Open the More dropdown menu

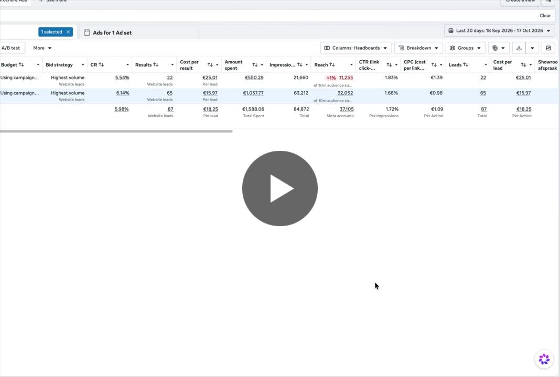pyautogui.click(x=42, y=48)
